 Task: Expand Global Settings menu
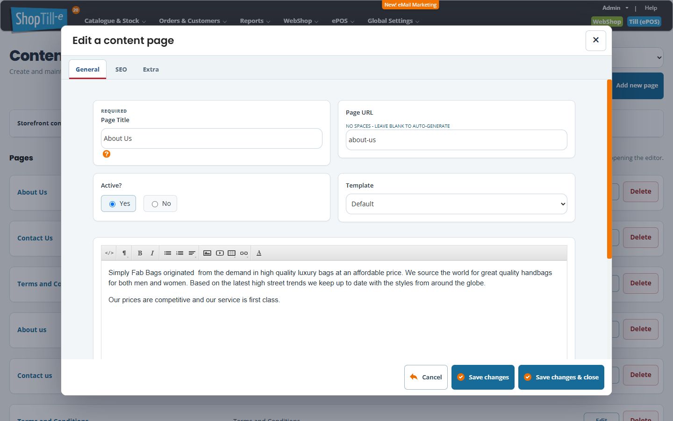(394, 21)
